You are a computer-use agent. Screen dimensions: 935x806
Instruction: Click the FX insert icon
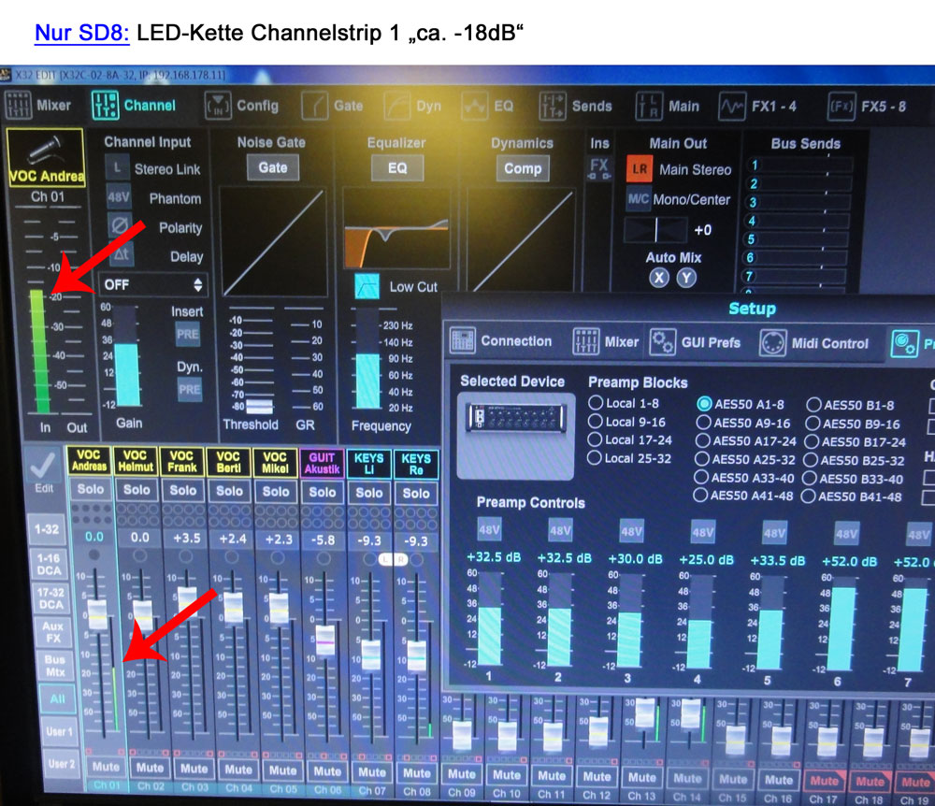(x=598, y=167)
